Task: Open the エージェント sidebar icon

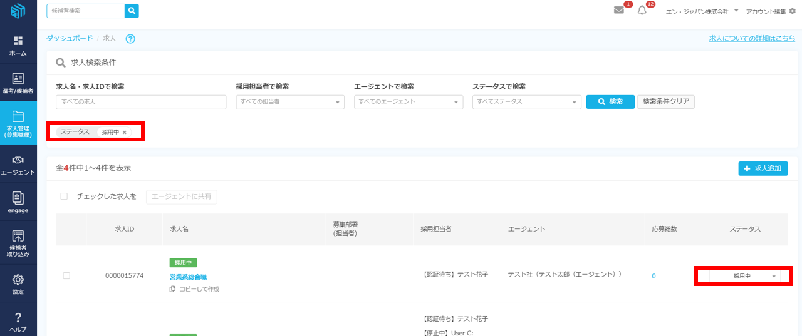Action: [x=18, y=165]
